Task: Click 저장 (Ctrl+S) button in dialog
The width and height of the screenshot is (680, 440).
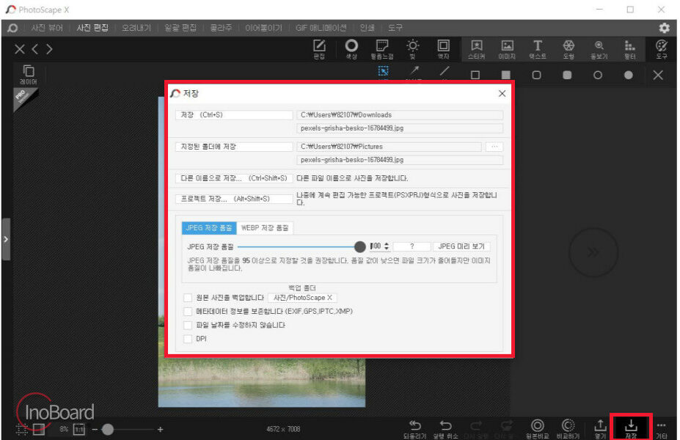Action: click(234, 115)
